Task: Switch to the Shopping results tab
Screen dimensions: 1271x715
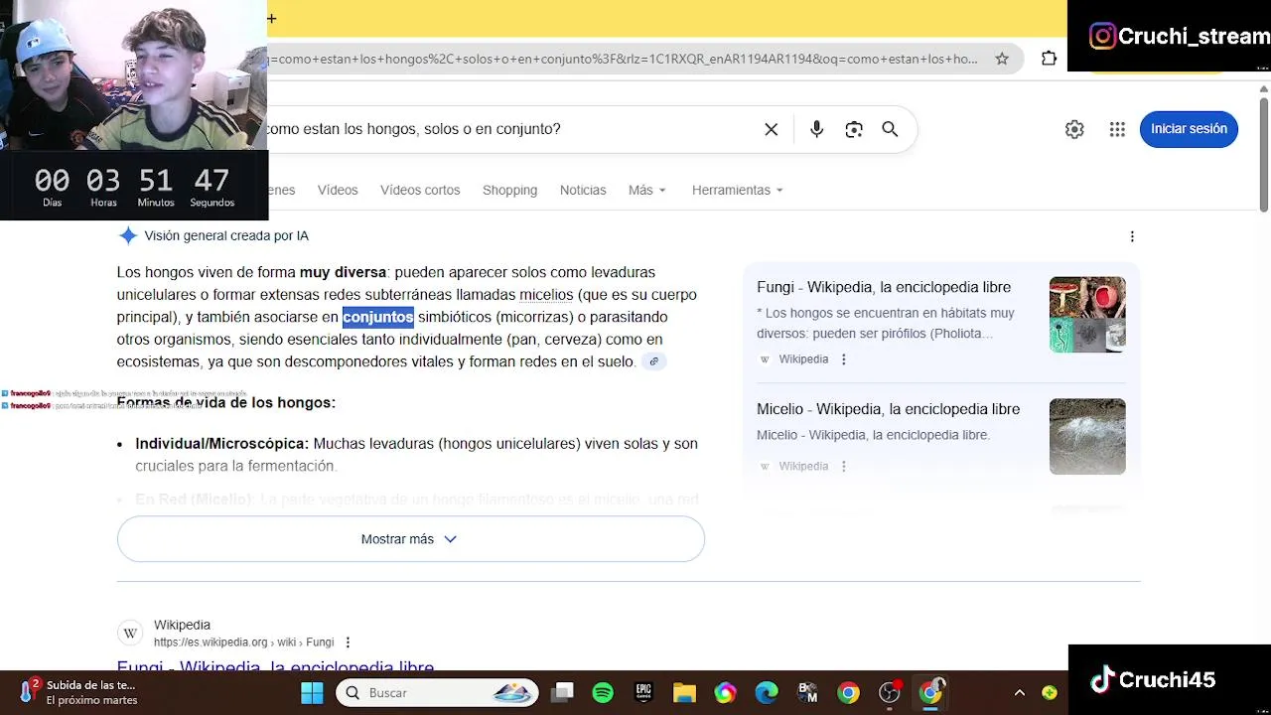Action: [509, 190]
